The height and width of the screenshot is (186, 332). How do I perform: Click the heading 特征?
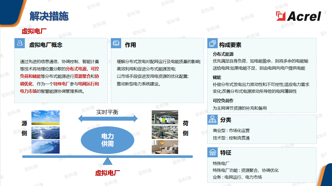coord(226,153)
